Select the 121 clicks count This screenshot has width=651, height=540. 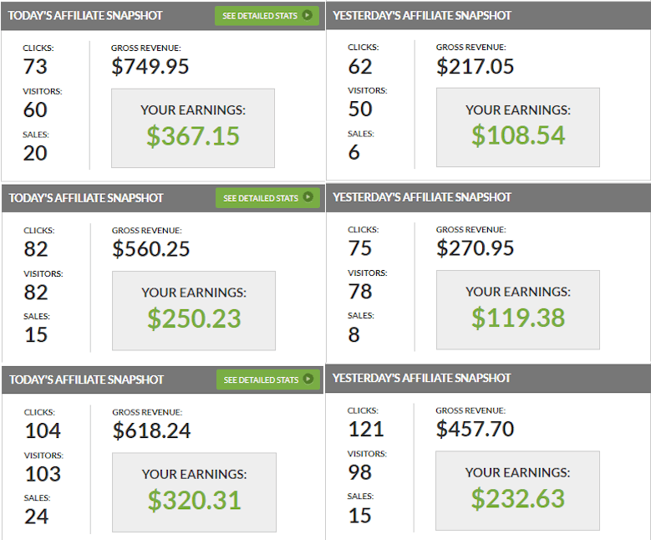365,430
